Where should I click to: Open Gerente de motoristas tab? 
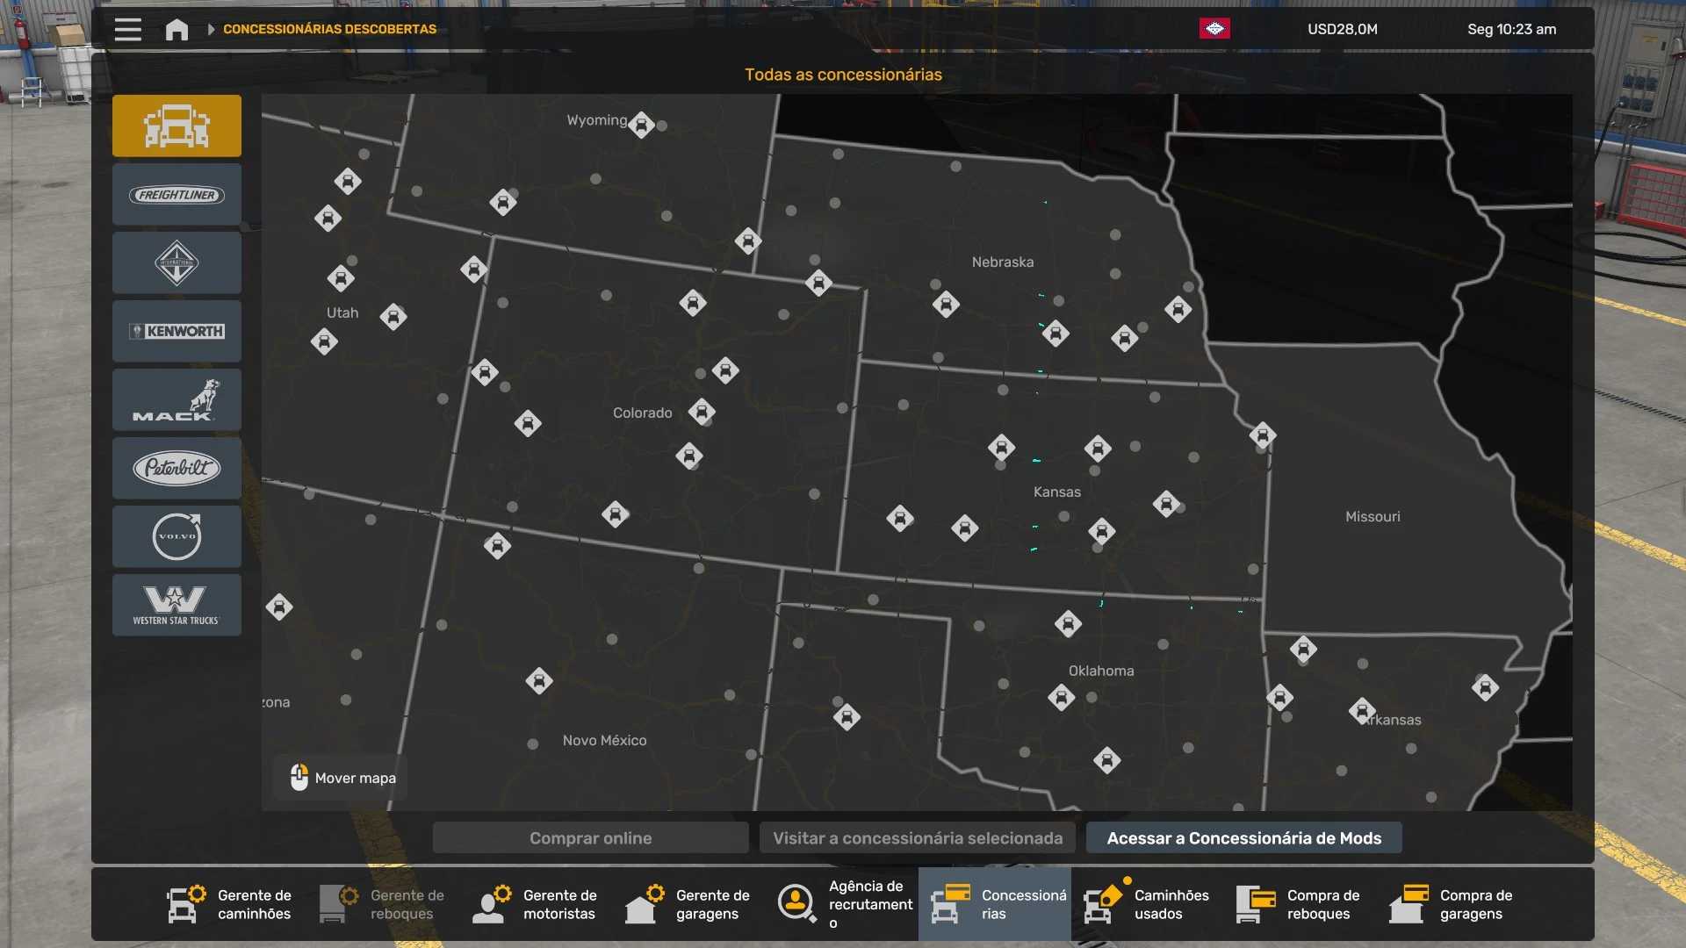536,904
